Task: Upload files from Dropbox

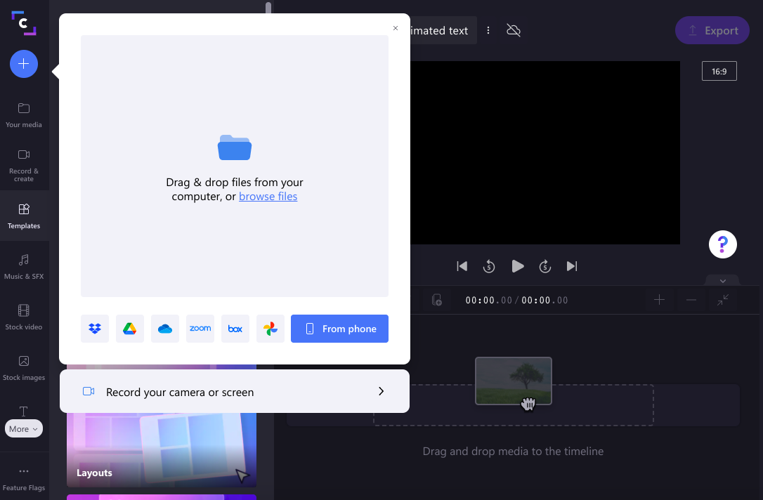Action: [94, 328]
